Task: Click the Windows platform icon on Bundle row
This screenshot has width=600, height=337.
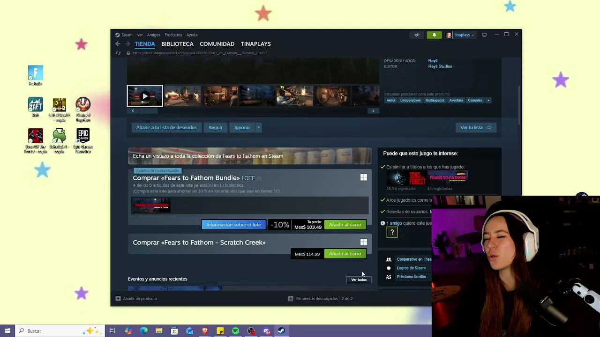Action: click(x=363, y=177)
